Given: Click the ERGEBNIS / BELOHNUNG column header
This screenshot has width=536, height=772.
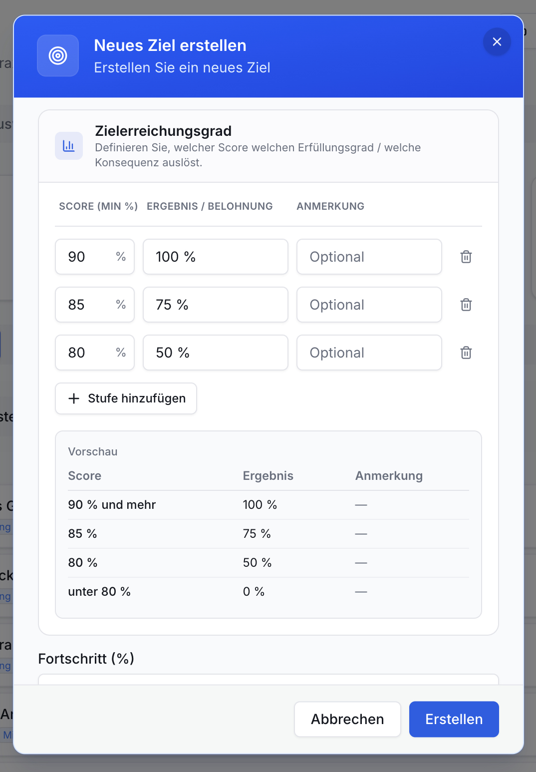Looking at the screenshot, I should point(210,206).
